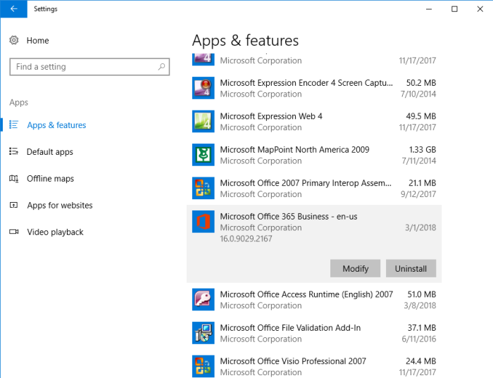Screen dimensions: 493x378
Task: Click the Video playback camera icon
Action: (x=13, y=232)
